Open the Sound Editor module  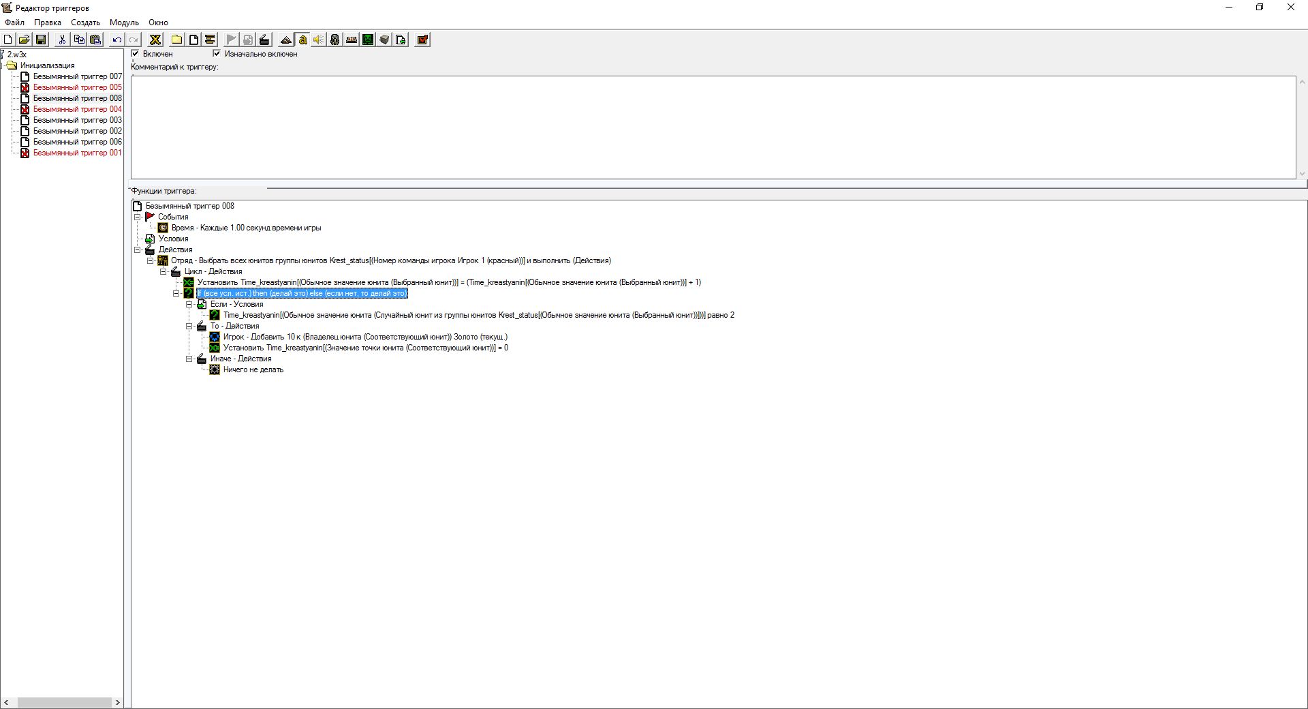[x=319, y=40]
